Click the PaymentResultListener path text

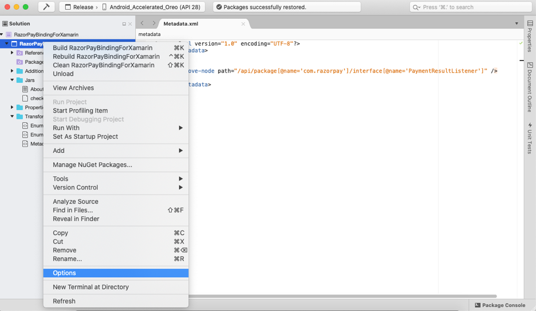(446, 71)
